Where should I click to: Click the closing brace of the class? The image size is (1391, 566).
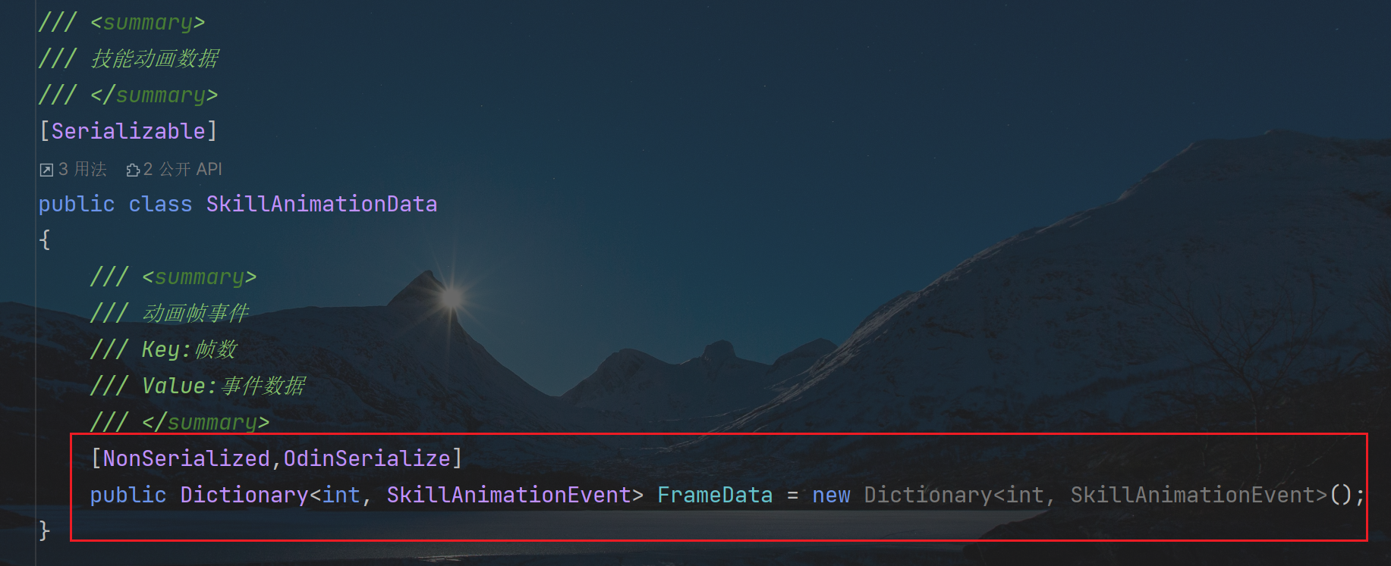[x=45, y=530]
